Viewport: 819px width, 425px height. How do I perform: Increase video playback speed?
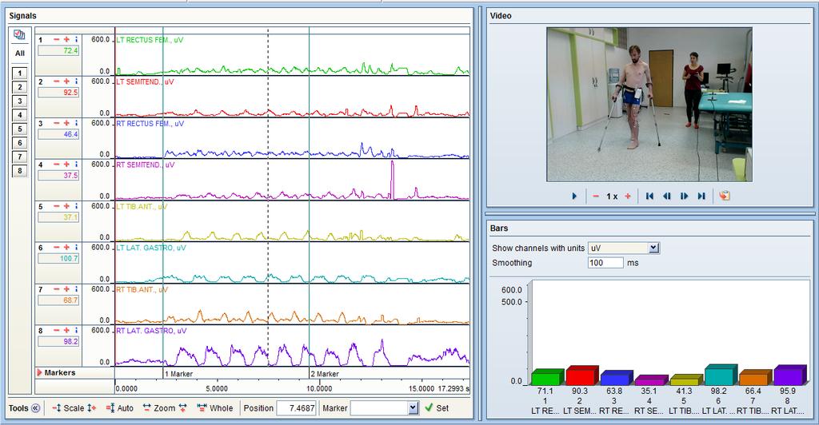[x=628, y=196]
